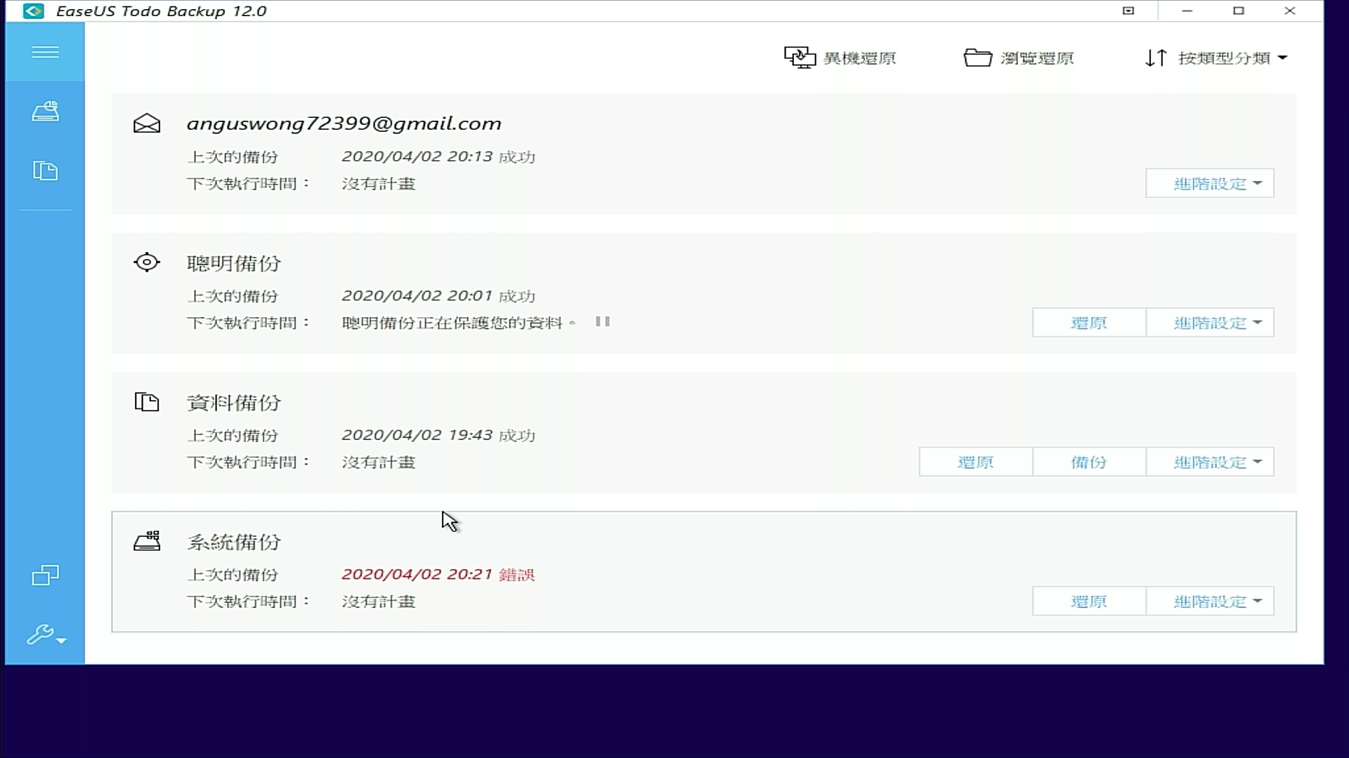The width and height of the screenshot is (1349, 758).
Task: Click the 2020/04/02 19:43 成功 backup time
Action: (x=438, y=435)
